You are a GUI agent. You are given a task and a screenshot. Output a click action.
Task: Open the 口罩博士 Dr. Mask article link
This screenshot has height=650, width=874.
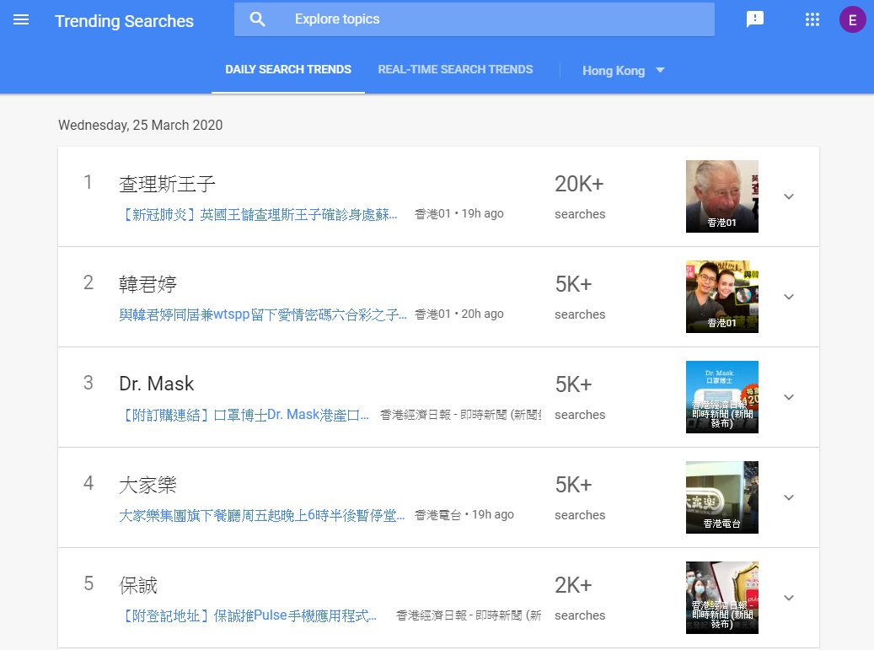[244, 416]
